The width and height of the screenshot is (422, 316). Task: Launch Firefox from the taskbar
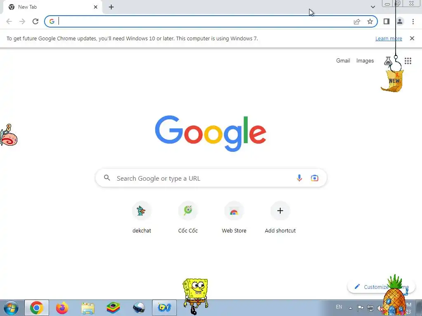62,308
